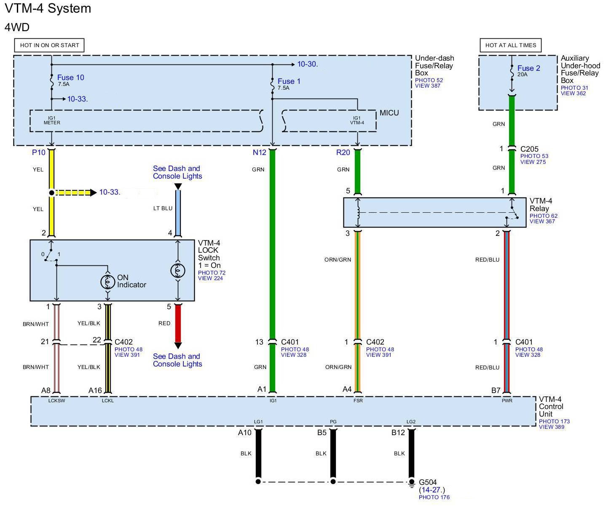Image resolution: width=606 pixels, height=508 pixels.
Task: Follow the 14-27 ground reference link
Action: [432, 490]
